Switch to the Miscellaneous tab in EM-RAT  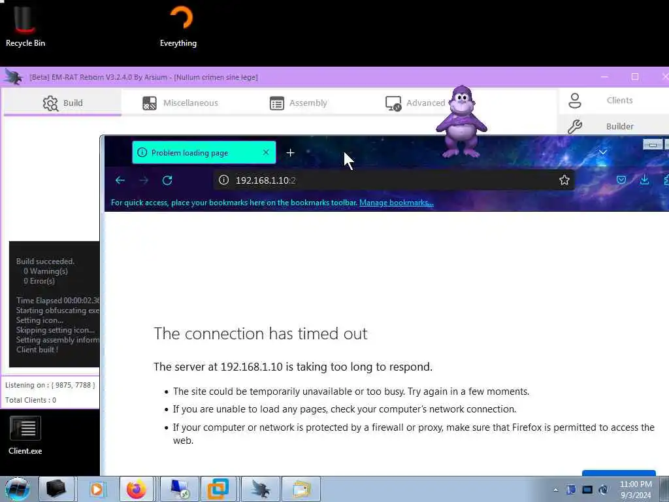(x=180, y=103)
